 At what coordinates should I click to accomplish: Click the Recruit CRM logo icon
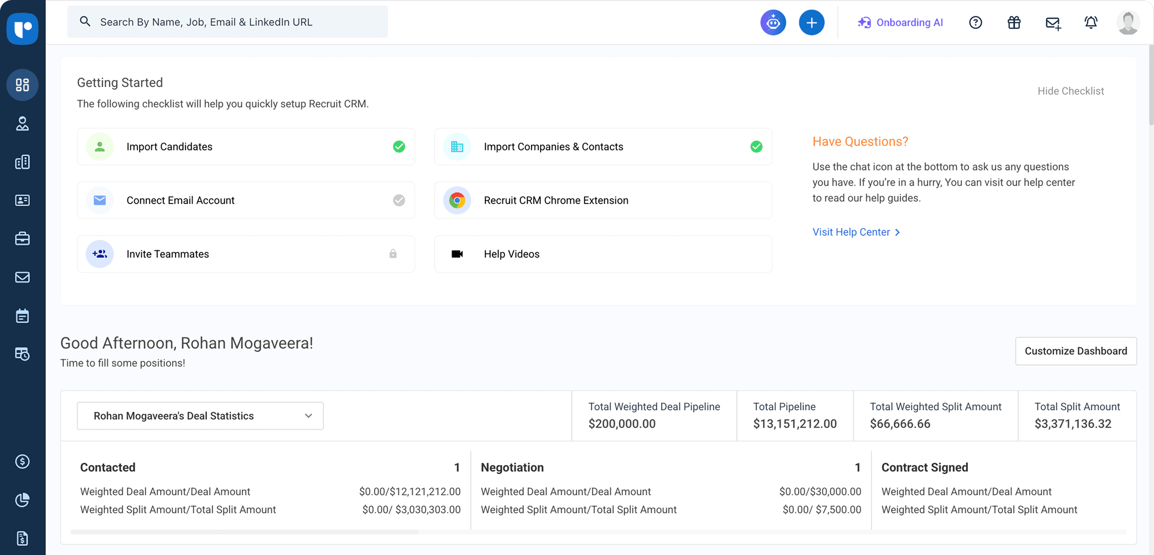pyautogui.click(x=22, y=28)
